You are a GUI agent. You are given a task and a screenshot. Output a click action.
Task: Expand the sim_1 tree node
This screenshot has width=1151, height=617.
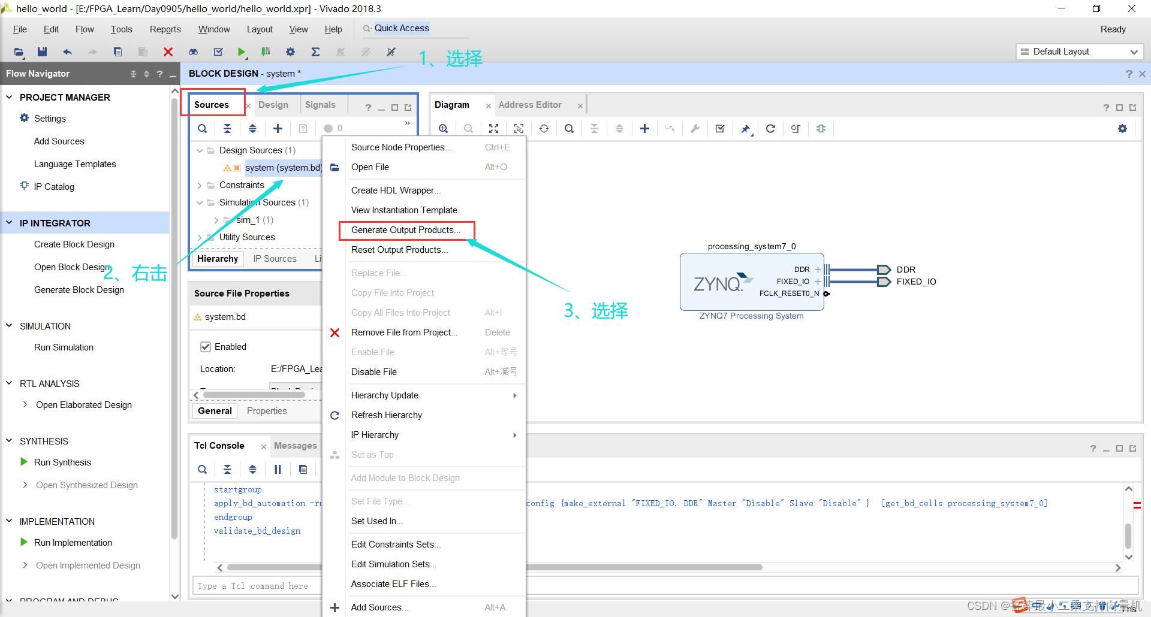(216, 220)
